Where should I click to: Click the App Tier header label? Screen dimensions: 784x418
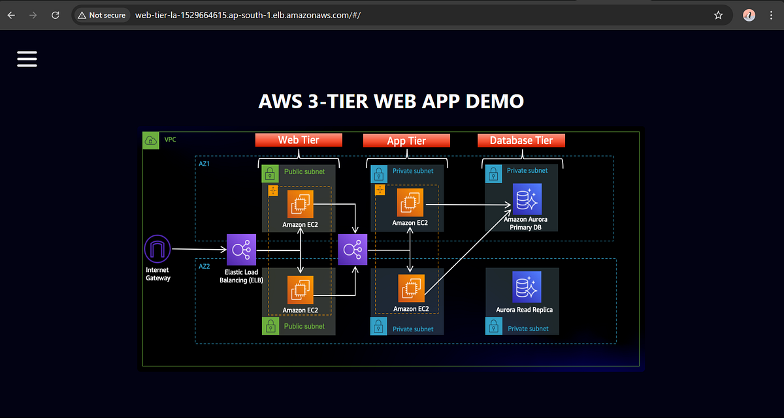click(x=406, y=140)
